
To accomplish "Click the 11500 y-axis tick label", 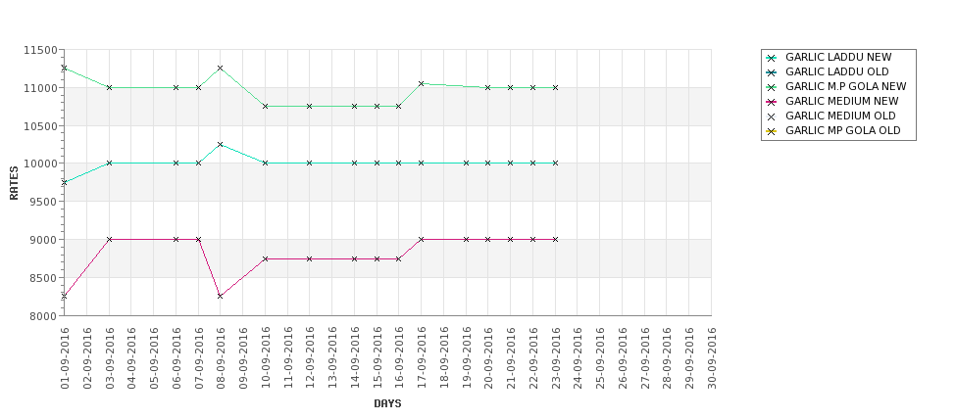I will coord(40,50).
